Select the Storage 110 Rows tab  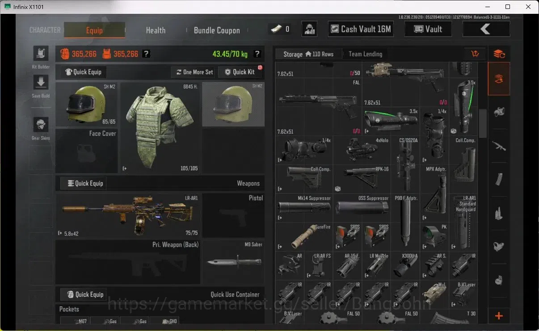click(x=308, y=54)
